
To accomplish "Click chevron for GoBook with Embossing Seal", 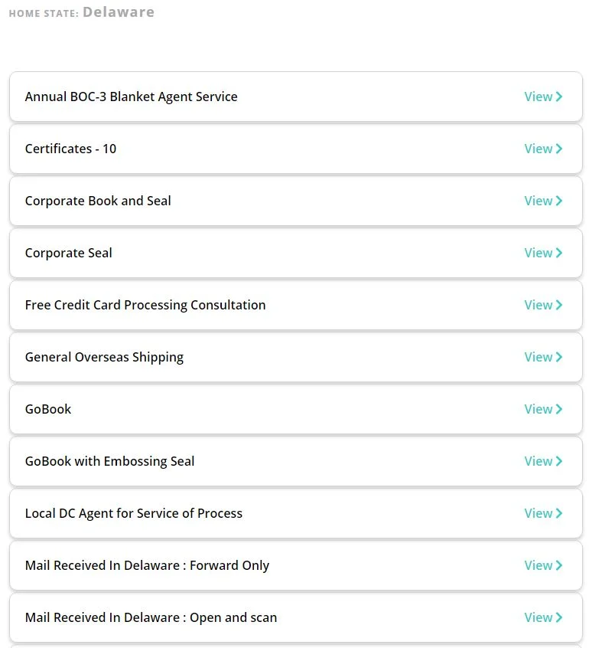I will click(x=560, y=461).
